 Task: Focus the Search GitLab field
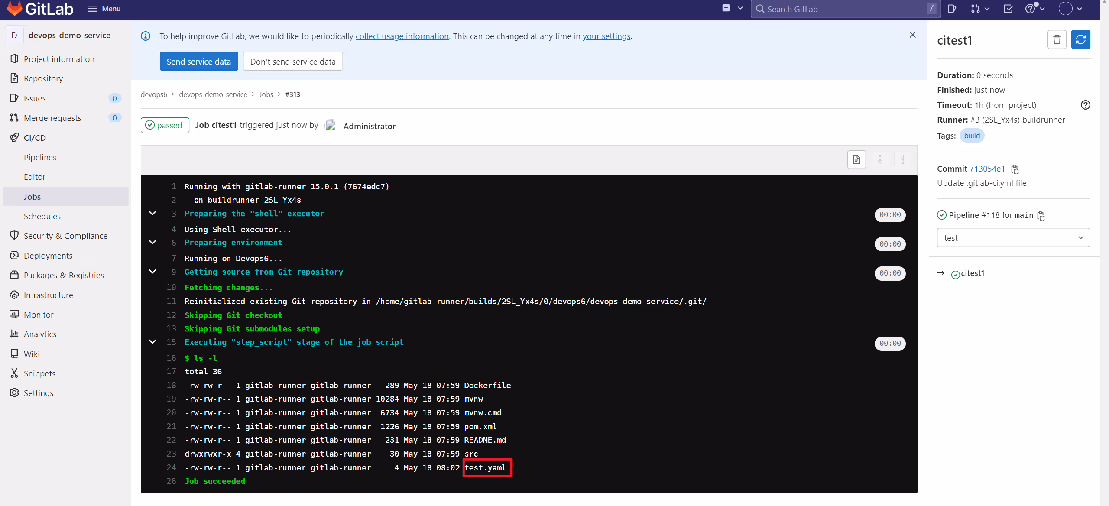point(845,9)
